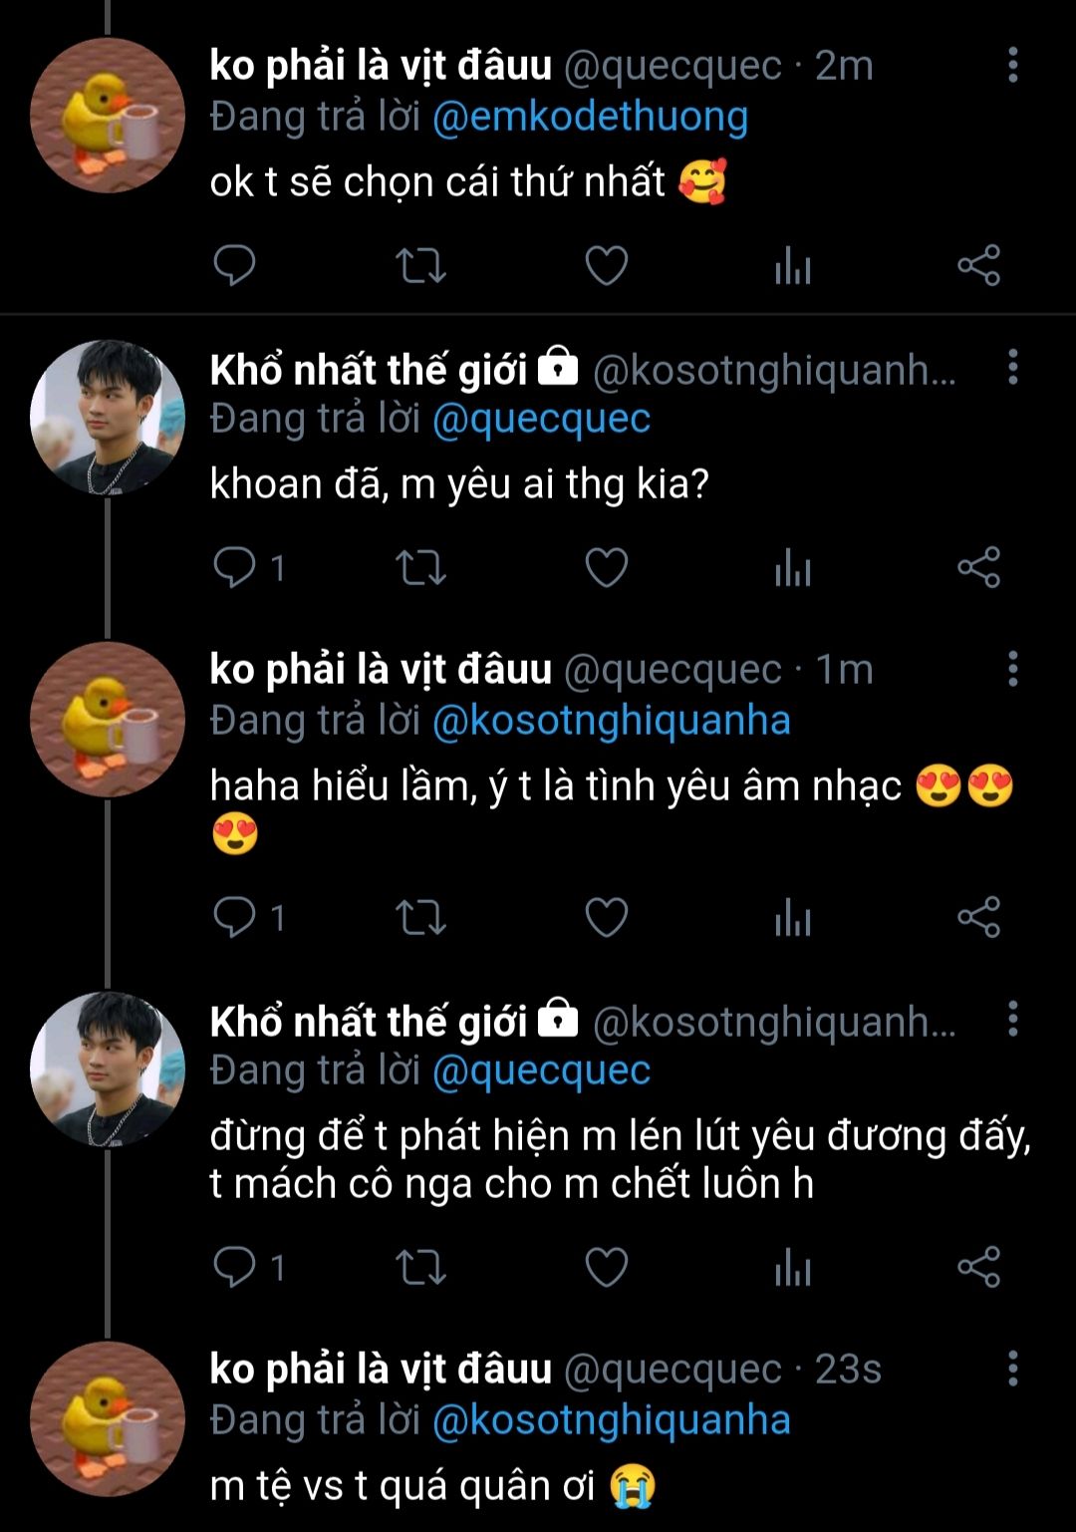This screenshot has width=1076, height=1532.
Task: Open 'ko phải là vịt đâuu' profile from the top tweet
Action: 381,65
